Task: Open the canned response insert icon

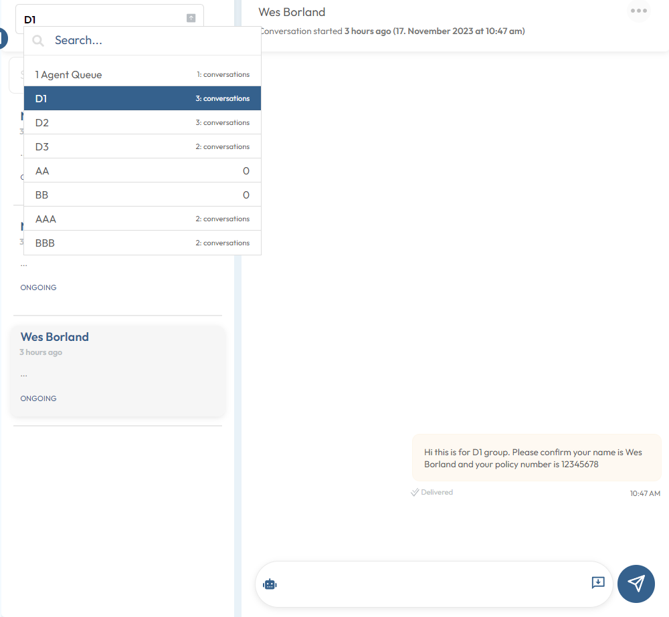Action: click(598, 582)
